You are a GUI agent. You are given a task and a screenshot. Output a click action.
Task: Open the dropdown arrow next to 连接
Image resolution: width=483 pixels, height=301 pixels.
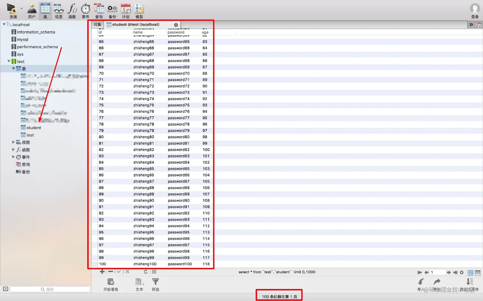click(22, 9)
